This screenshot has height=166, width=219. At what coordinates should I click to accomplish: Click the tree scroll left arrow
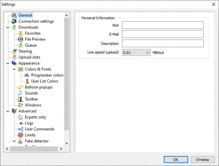7,149
